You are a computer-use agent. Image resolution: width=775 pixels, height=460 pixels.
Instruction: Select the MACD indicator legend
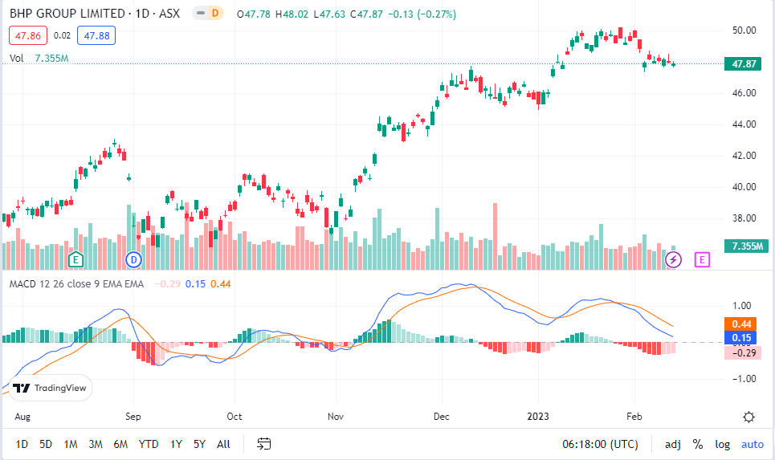tap(76, 283)
